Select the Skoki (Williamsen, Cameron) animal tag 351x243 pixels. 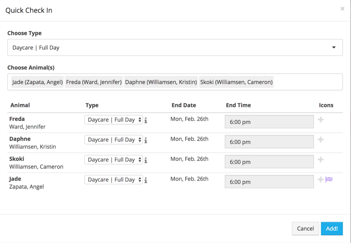(x=236, y=82)
